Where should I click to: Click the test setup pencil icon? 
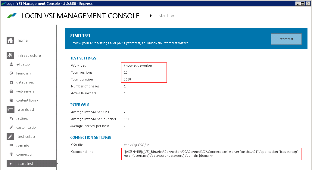(x=10, y=136)
